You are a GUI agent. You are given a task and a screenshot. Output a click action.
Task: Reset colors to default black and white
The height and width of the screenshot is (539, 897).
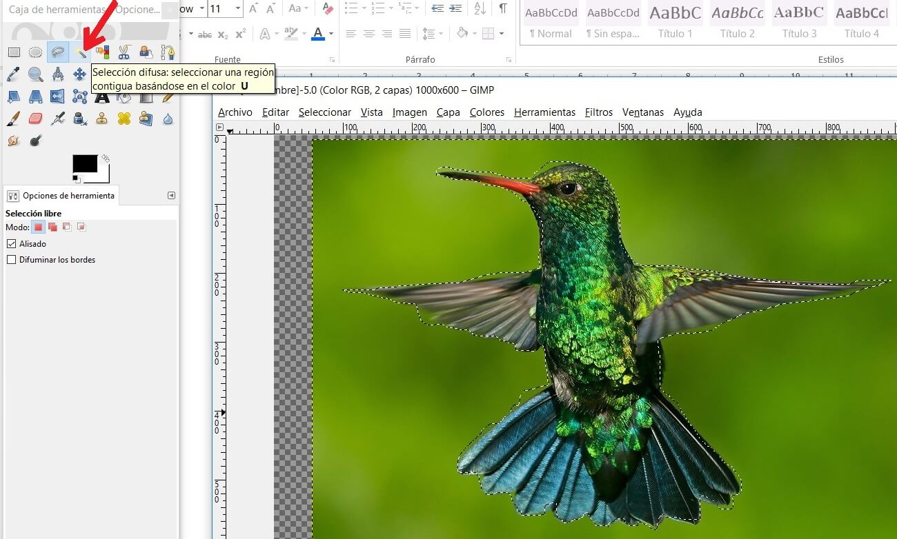coord(75,179)
